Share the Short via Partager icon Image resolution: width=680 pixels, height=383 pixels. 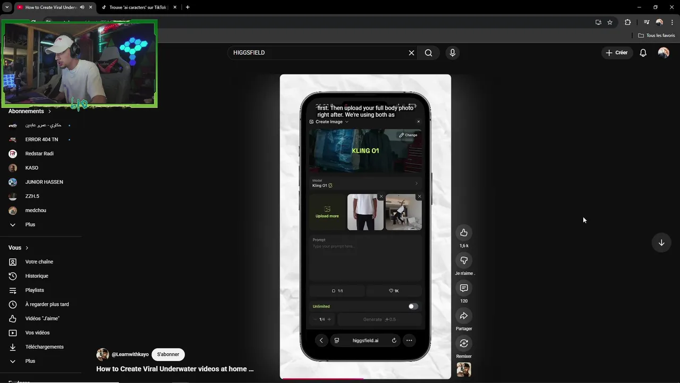(464, 315)
